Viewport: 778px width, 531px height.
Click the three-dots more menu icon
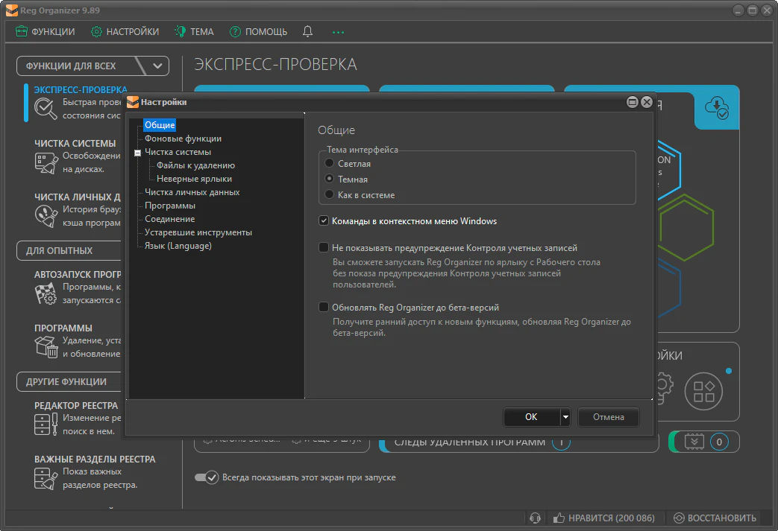tap(339, 32)
